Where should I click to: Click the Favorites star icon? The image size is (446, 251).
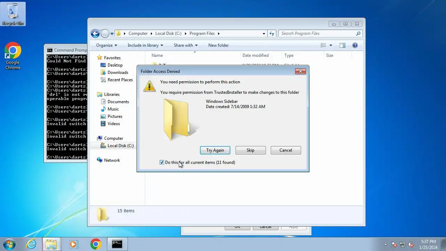100,58
